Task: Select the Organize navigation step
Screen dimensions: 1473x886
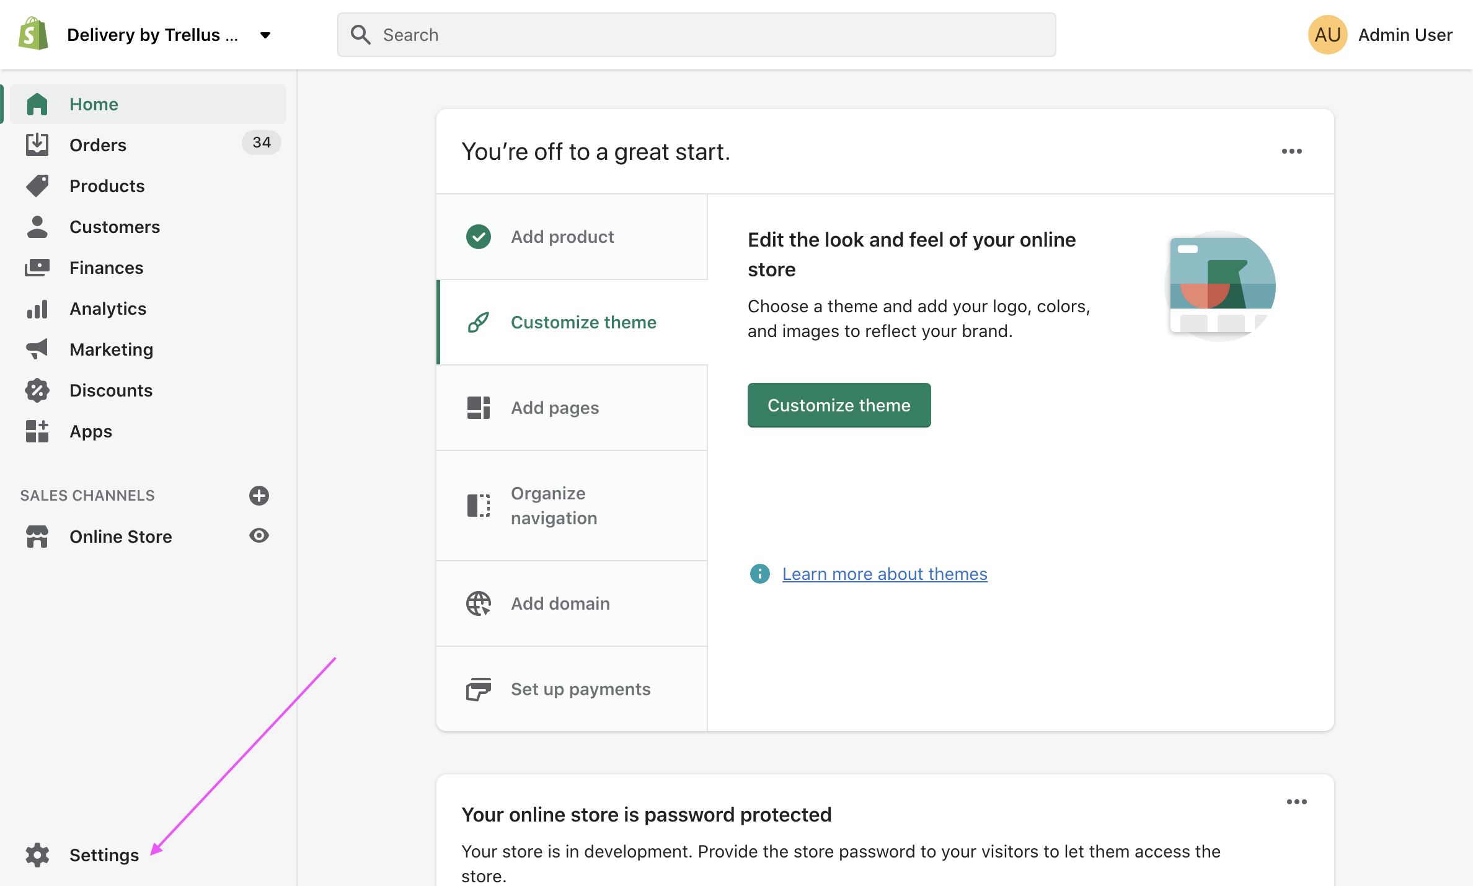Action: pos(572,506)
